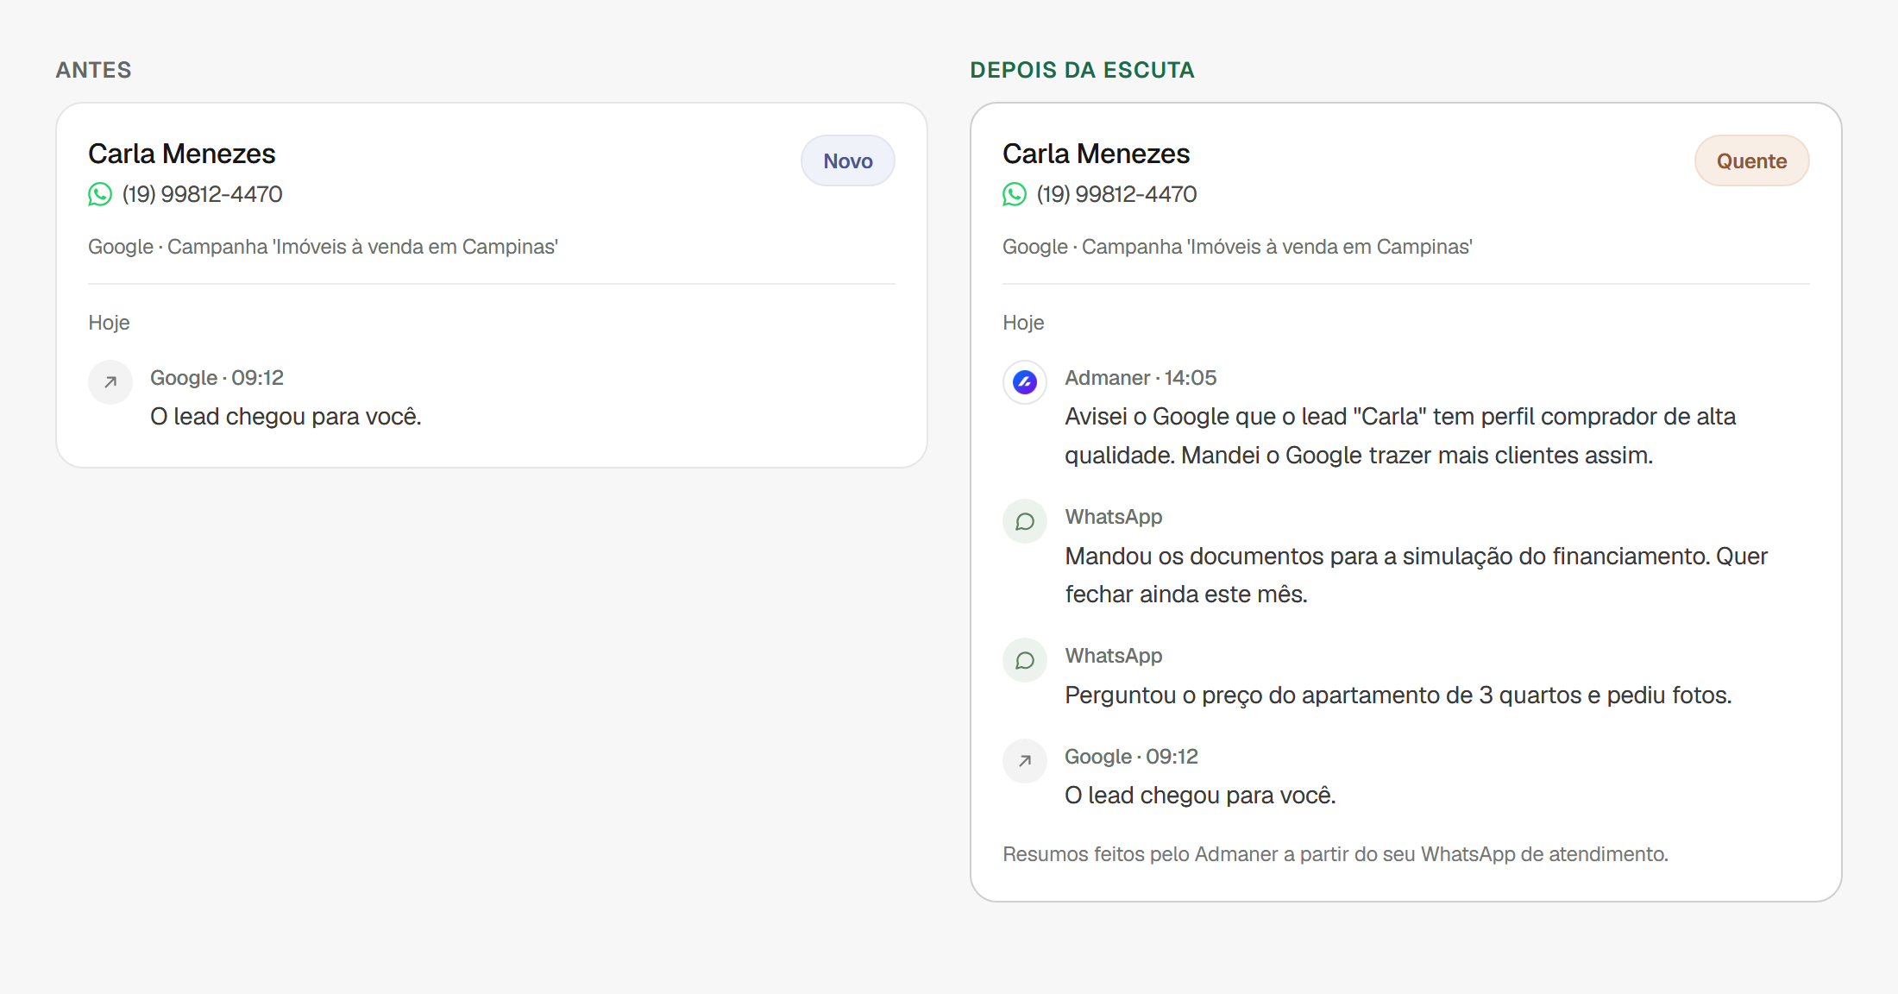Click chat bubble icon beside the financiamento message

pos(1025,521)
